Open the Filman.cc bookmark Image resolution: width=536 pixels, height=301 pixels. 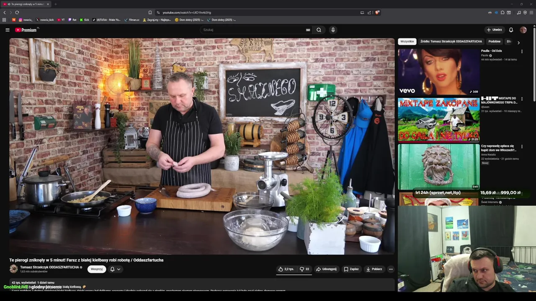132,20
